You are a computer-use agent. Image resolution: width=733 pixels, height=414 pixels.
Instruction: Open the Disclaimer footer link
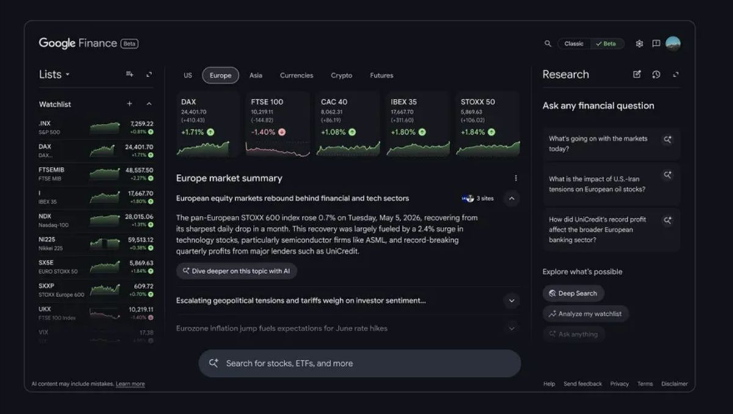click(674, 384)
